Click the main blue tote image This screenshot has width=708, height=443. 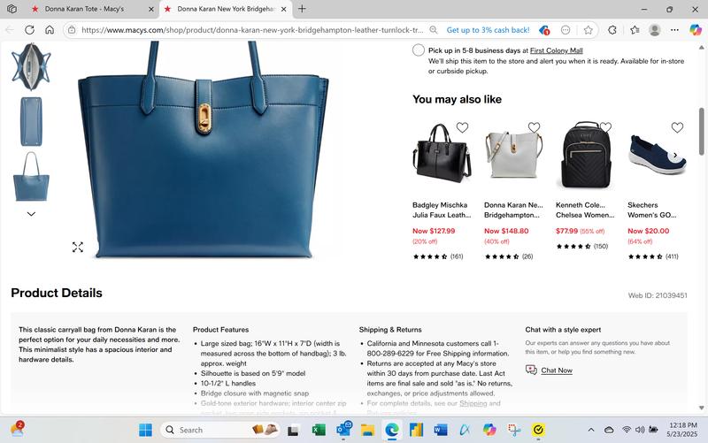pos(204,151)
